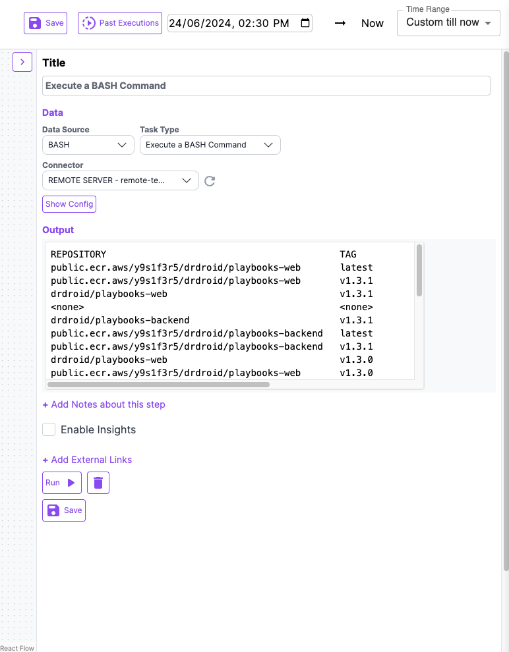The height and width of the screenshot is (652, 509).
Task: Click the React Flow attribution link
Action: coord(17,648)
